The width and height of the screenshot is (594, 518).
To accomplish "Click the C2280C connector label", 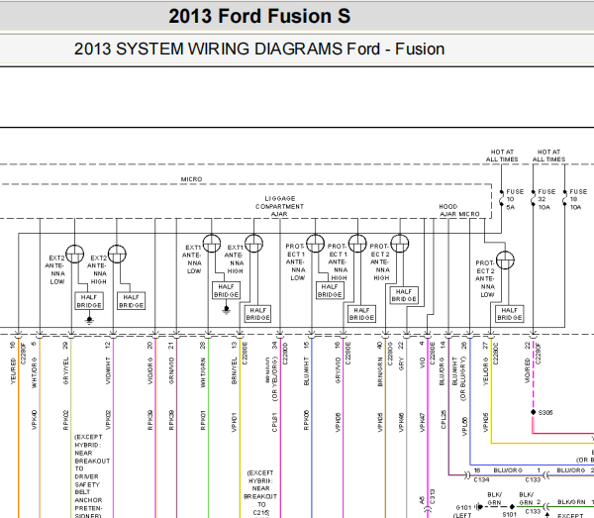I will (496, 353).
